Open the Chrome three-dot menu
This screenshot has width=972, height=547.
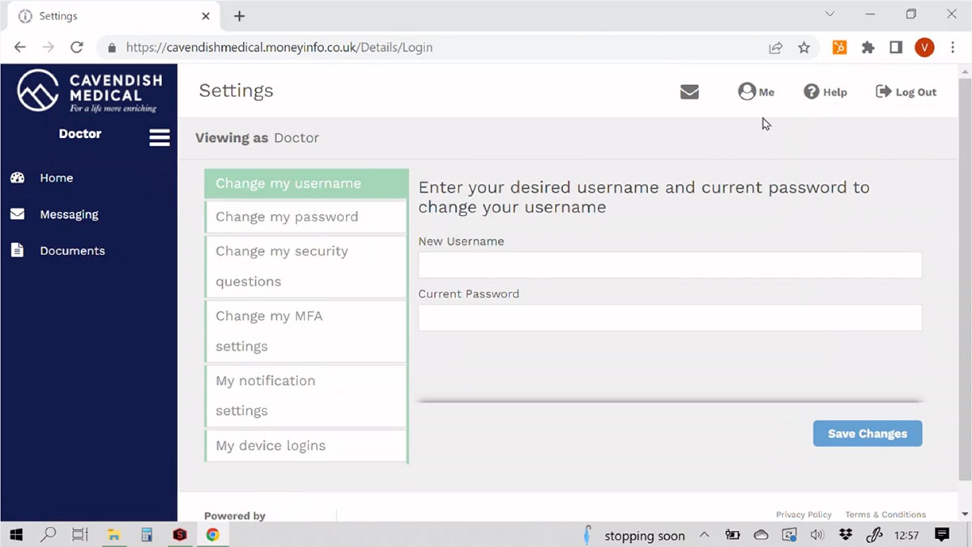(x=953, y=47)
